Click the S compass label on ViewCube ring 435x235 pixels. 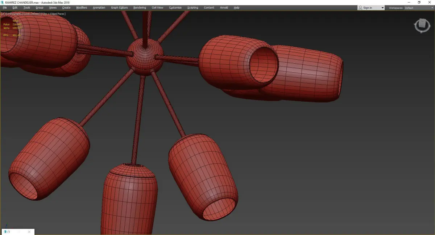click(x=421, y=32)
